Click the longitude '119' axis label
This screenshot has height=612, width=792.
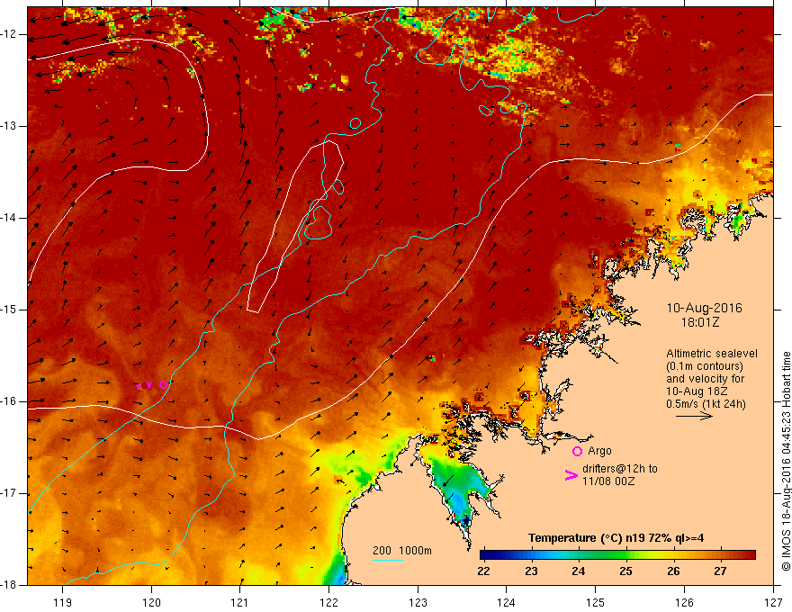click(x=63, y=602)
